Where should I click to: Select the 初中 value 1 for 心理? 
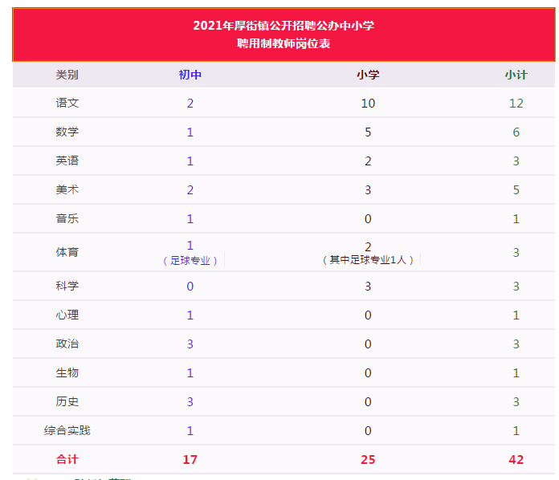click(x=190, y=315)
